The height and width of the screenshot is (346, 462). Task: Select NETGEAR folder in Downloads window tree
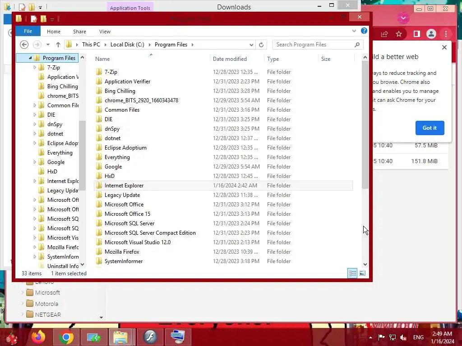click(48, 315)
